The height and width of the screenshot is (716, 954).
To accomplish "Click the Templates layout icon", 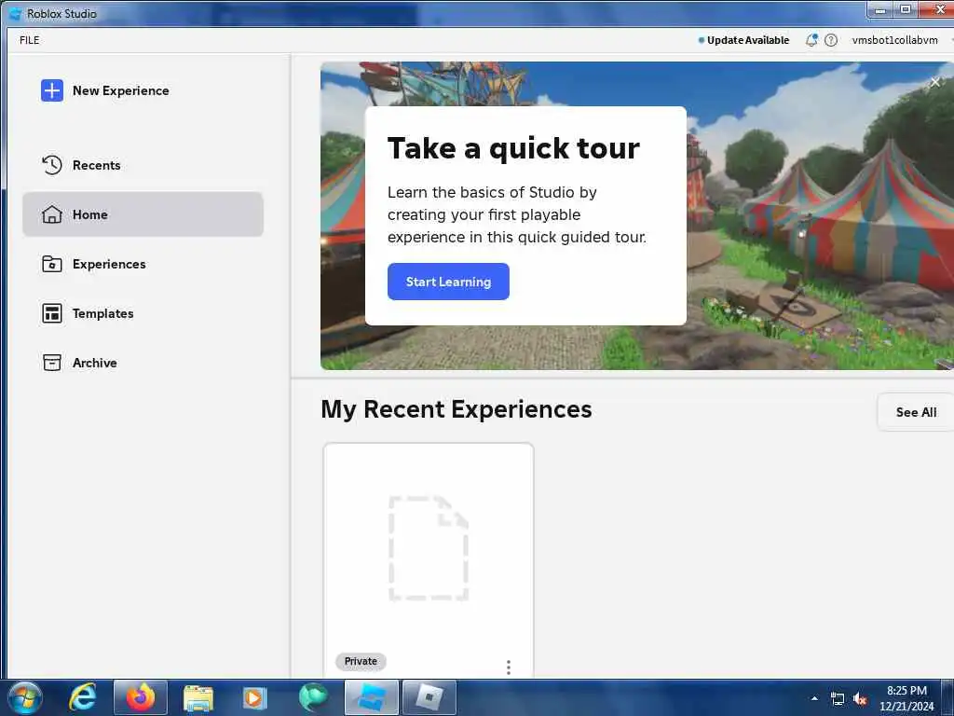I will pyautogui.click(x=52, y=313).
